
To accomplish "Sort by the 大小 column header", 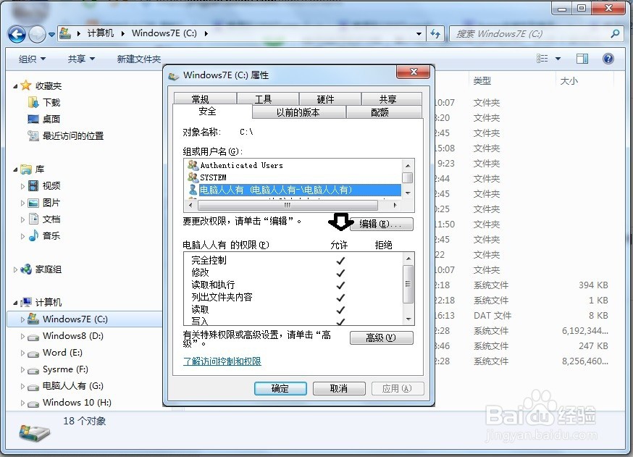I will pyautogui.click(x=569, y=80).
